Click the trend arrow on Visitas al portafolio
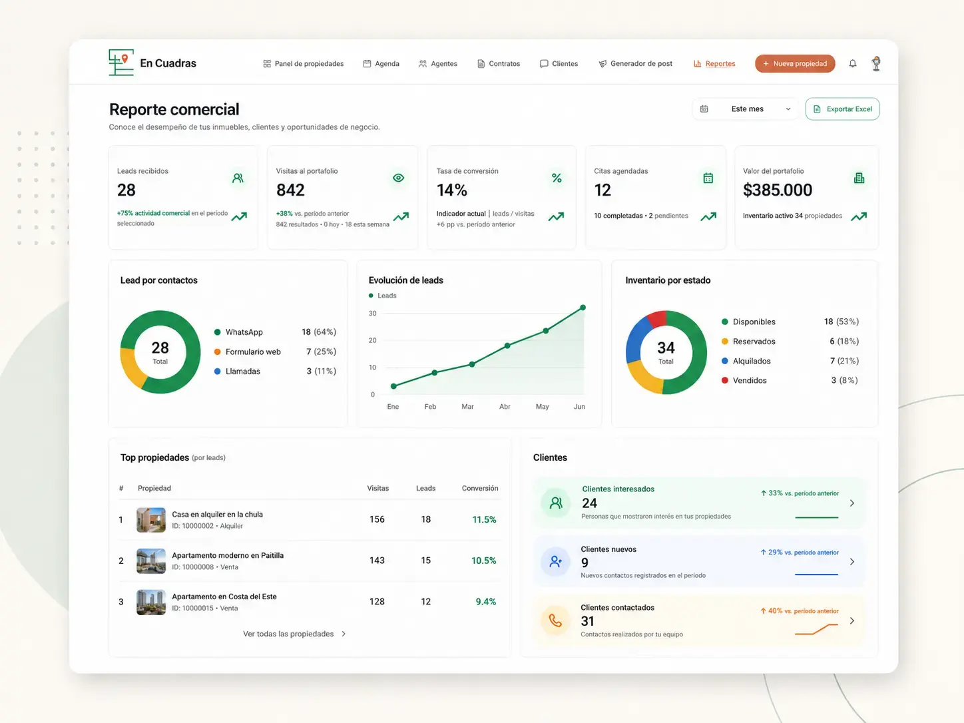 click(x=401, y=216)
